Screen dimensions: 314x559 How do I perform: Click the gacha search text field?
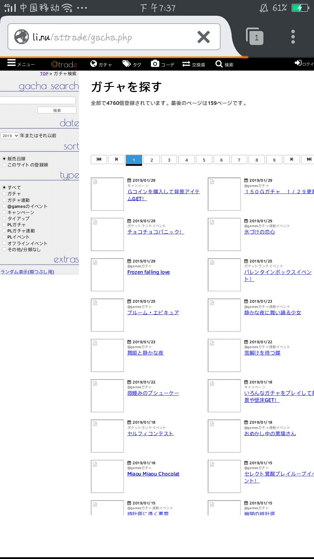tap(38, 100)
